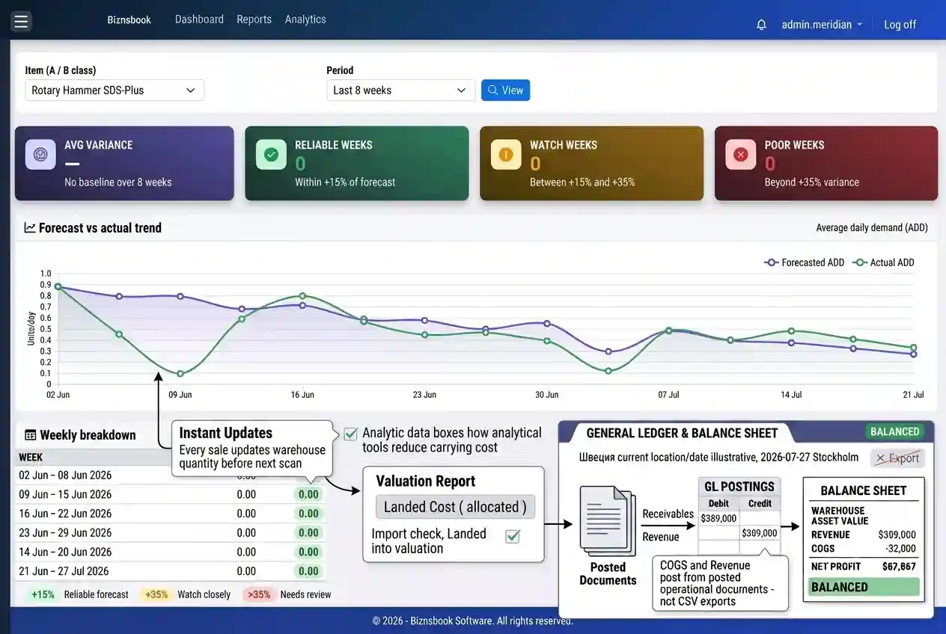Click the chart icon beside Forecast vs actual trend
The width and height of the screenshot is (946, 634).
(30, 228)
